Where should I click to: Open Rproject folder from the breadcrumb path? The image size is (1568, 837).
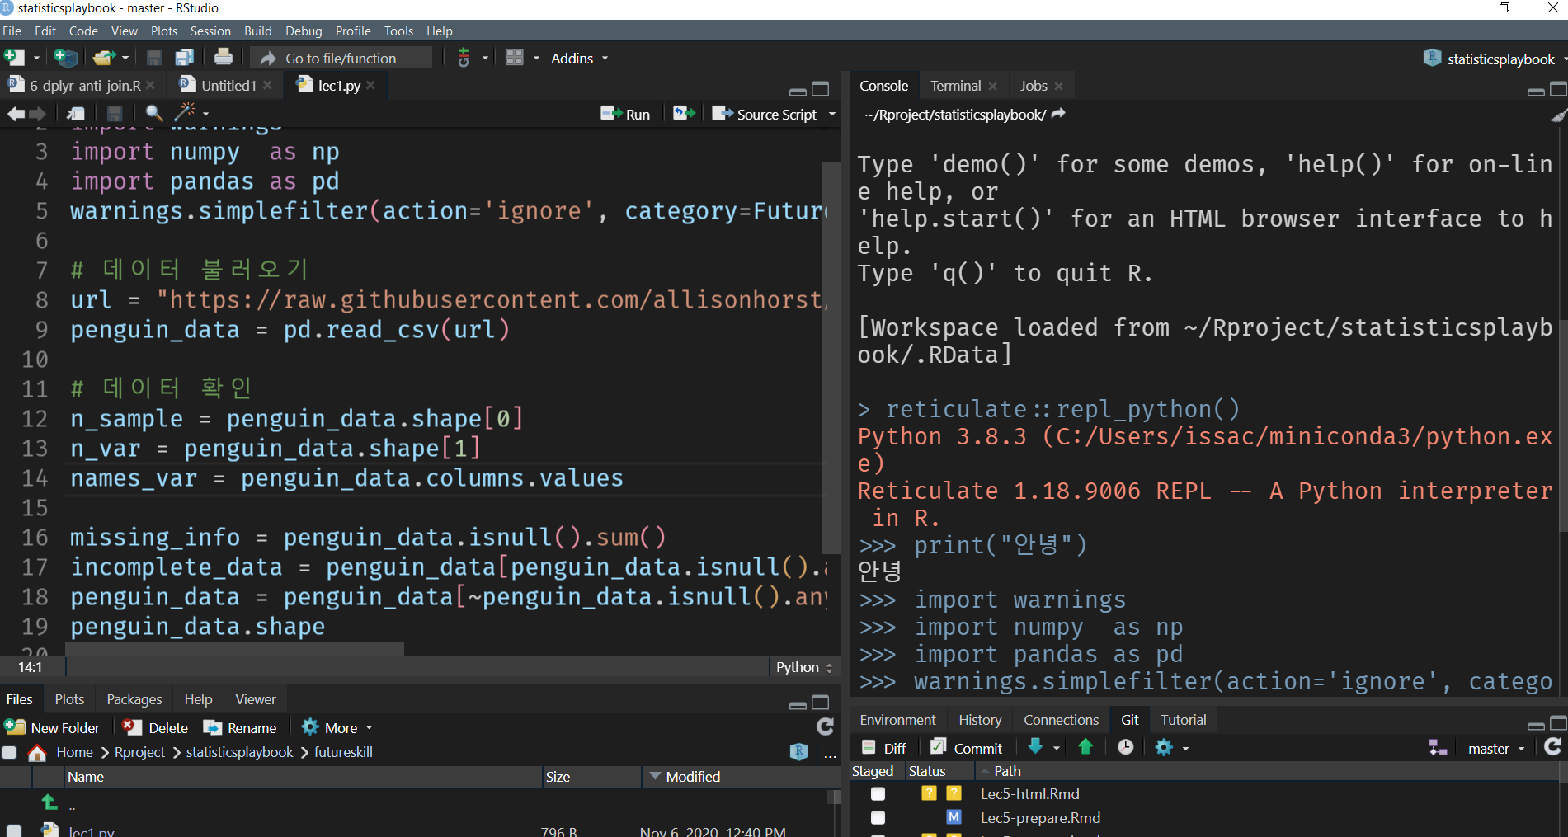coord(139,751)
